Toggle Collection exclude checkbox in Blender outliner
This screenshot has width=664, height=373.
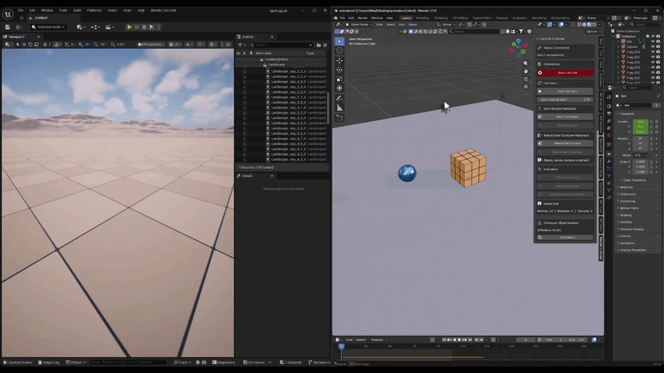tap(648, 36)
